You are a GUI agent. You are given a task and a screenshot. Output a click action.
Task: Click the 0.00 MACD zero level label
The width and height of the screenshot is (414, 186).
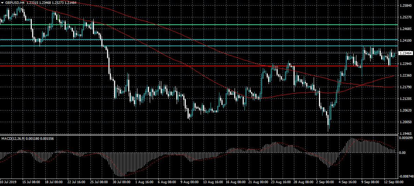(402, 153)
